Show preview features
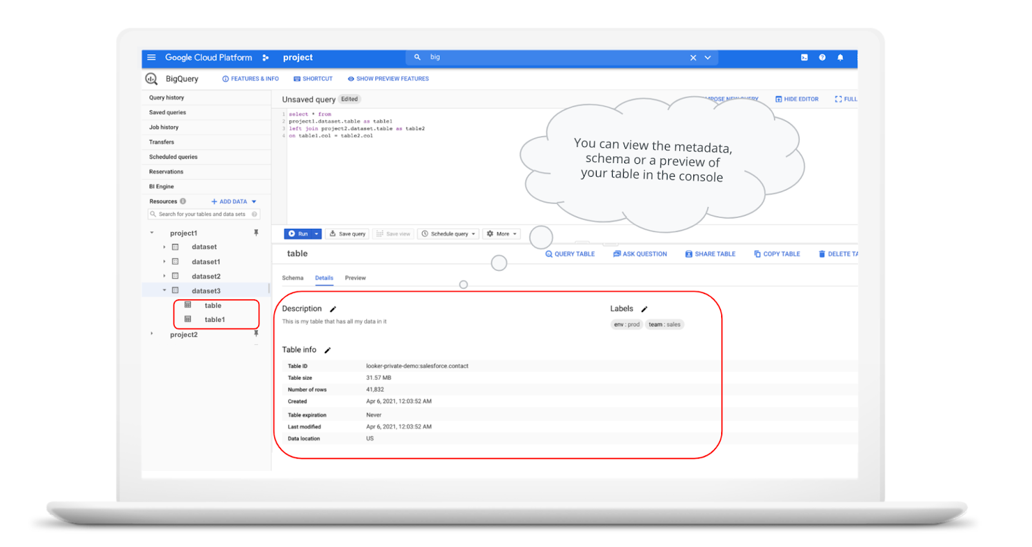 pyautogui.click(x=388, y=79)
